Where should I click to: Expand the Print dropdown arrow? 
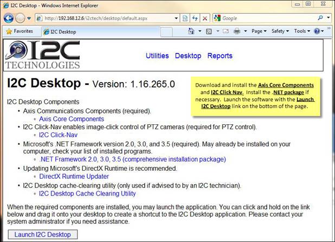pos(246,31)
